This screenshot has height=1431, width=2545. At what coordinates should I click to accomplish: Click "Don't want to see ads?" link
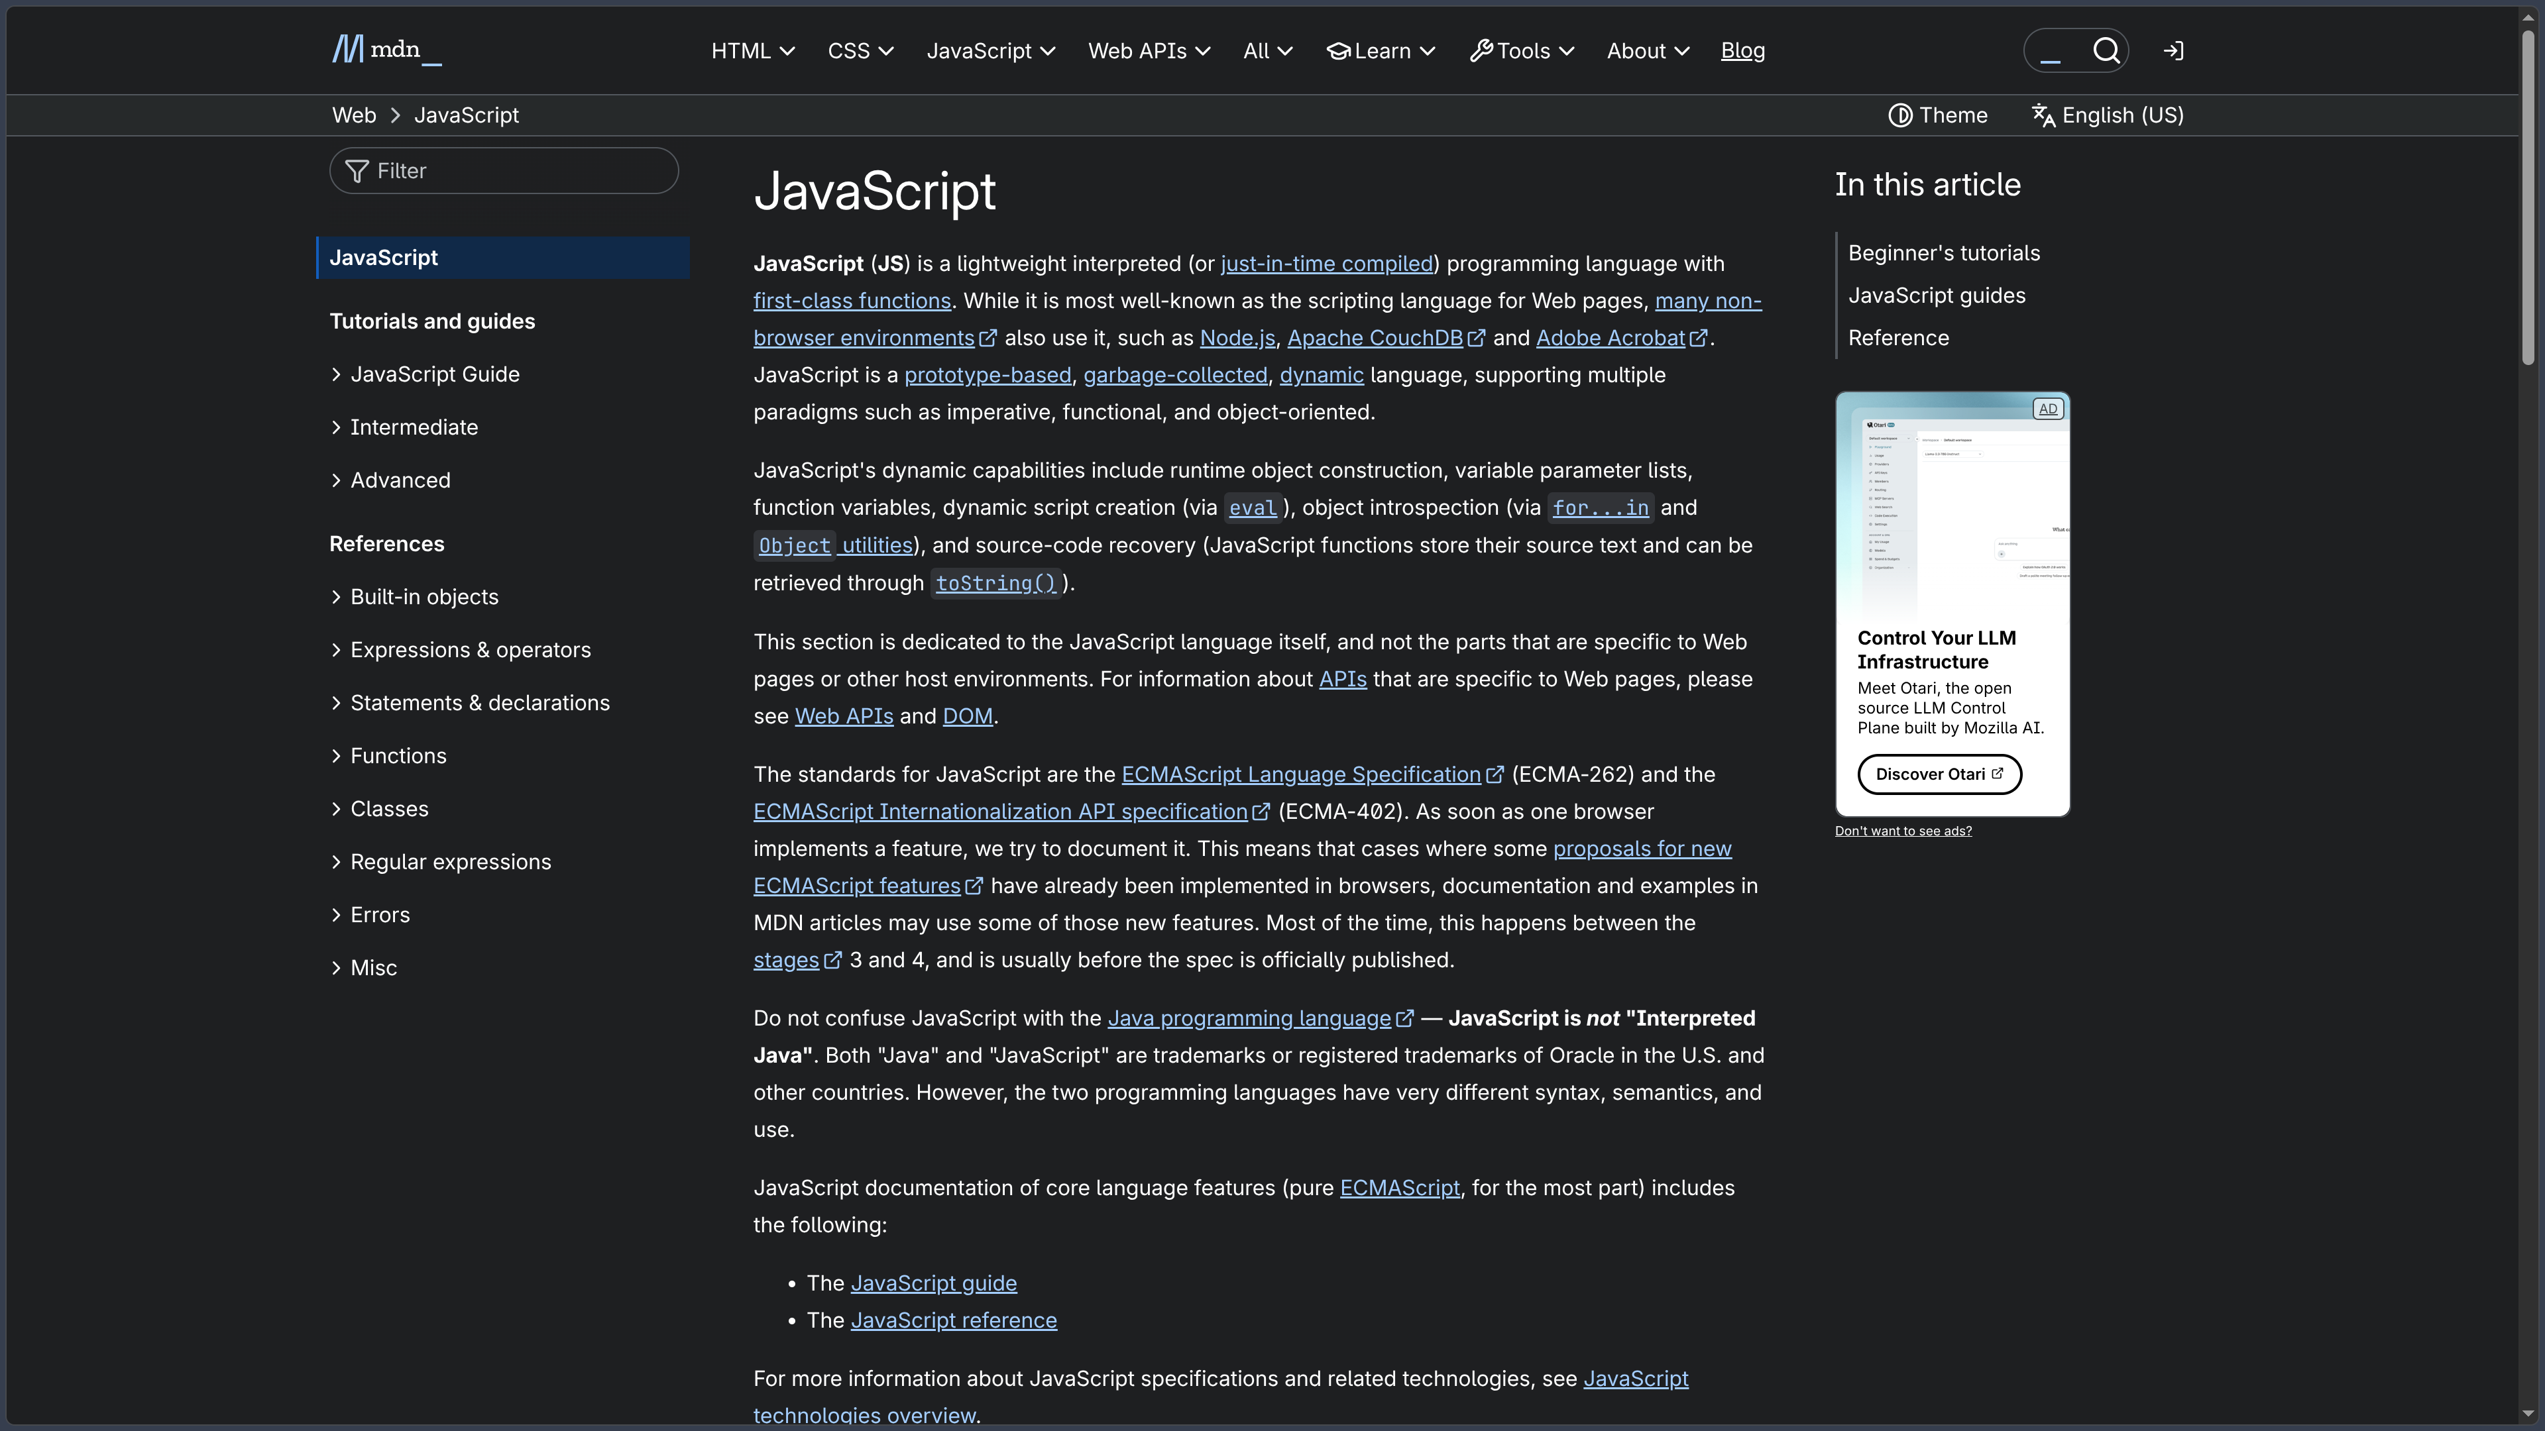pos(1903,831)
